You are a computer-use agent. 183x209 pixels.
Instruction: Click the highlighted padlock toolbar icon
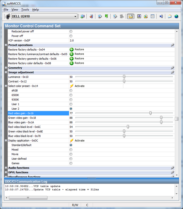tap(130, 16)
